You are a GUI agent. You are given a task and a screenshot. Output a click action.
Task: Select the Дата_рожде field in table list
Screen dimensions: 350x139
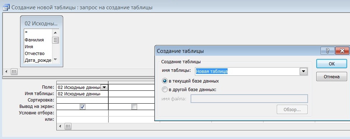pyautogui.click(x=38, y=60)
